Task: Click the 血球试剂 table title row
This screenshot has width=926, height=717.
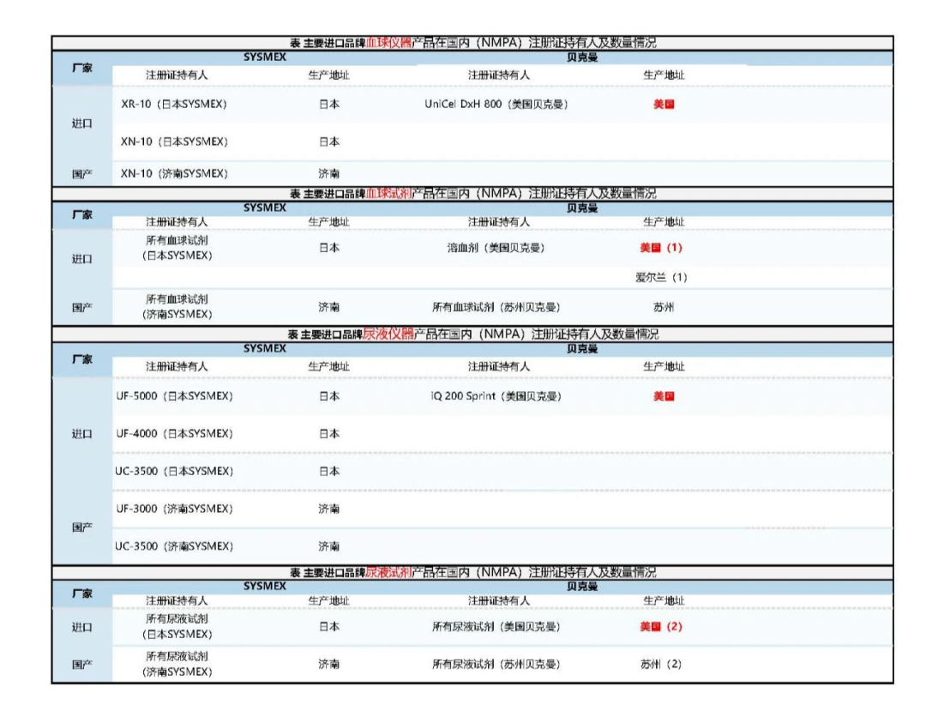Action: click(x=472, y=194)
